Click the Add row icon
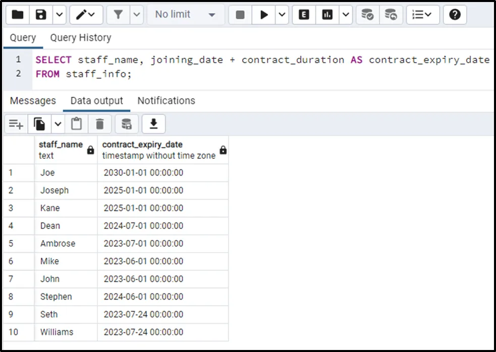 coord(16,124)
